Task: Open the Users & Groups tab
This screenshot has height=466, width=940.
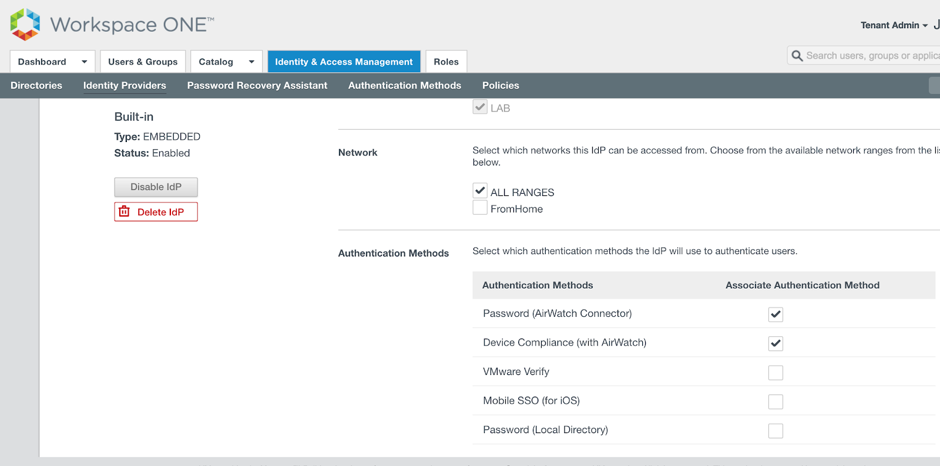Action: 143,62
